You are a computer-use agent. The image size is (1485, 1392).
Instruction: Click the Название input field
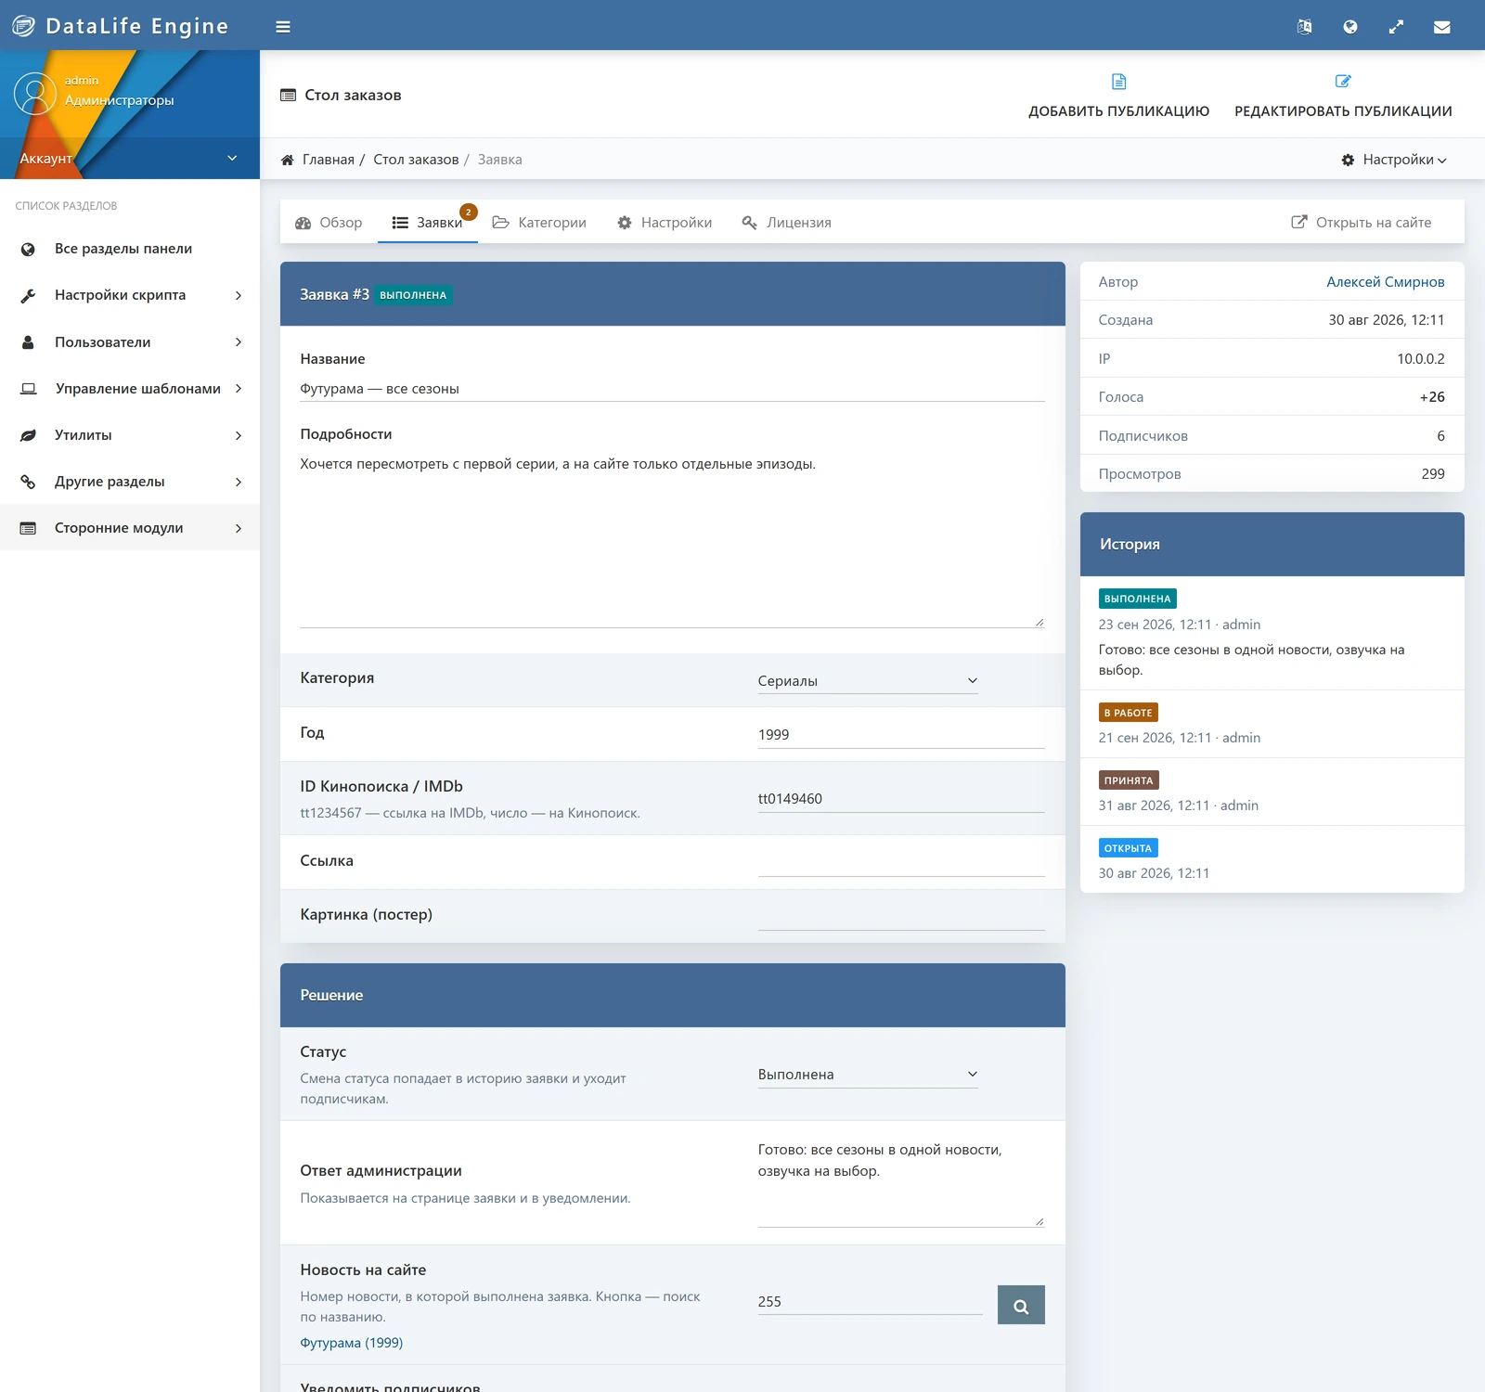[672, 389]
